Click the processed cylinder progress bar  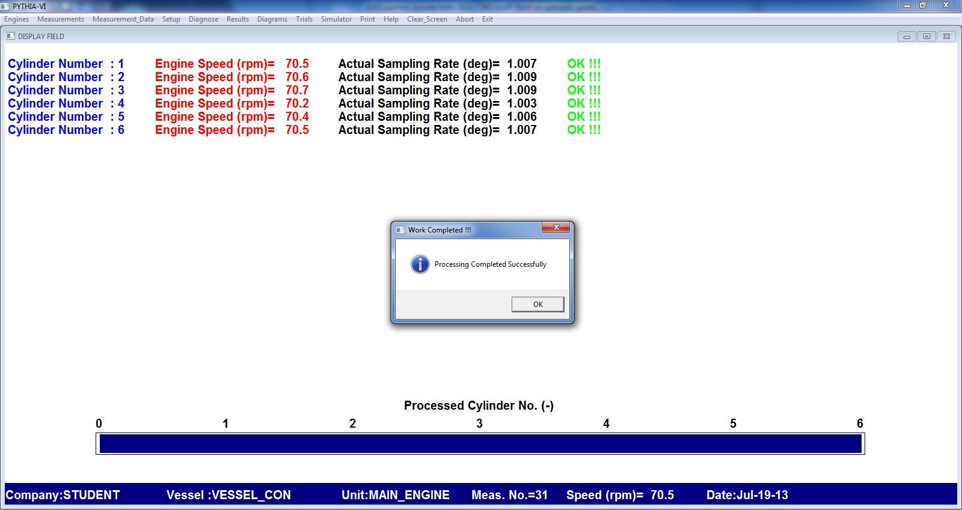(480, 444)
